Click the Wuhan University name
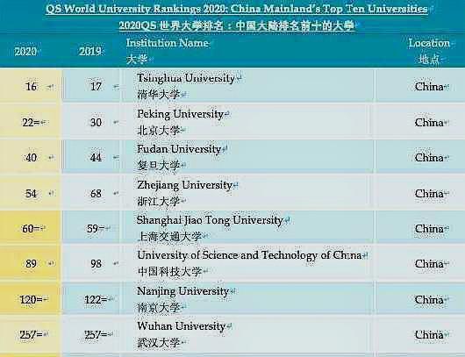Viewport: 465px width, 357px height. pyautogui.click(x=182, y=326)
